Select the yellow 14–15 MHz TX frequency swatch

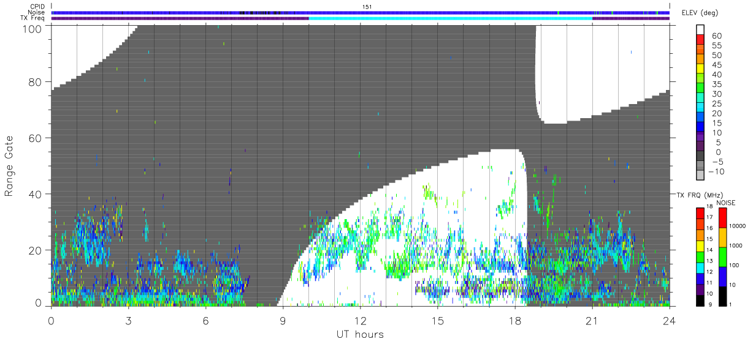pos(700,245)
